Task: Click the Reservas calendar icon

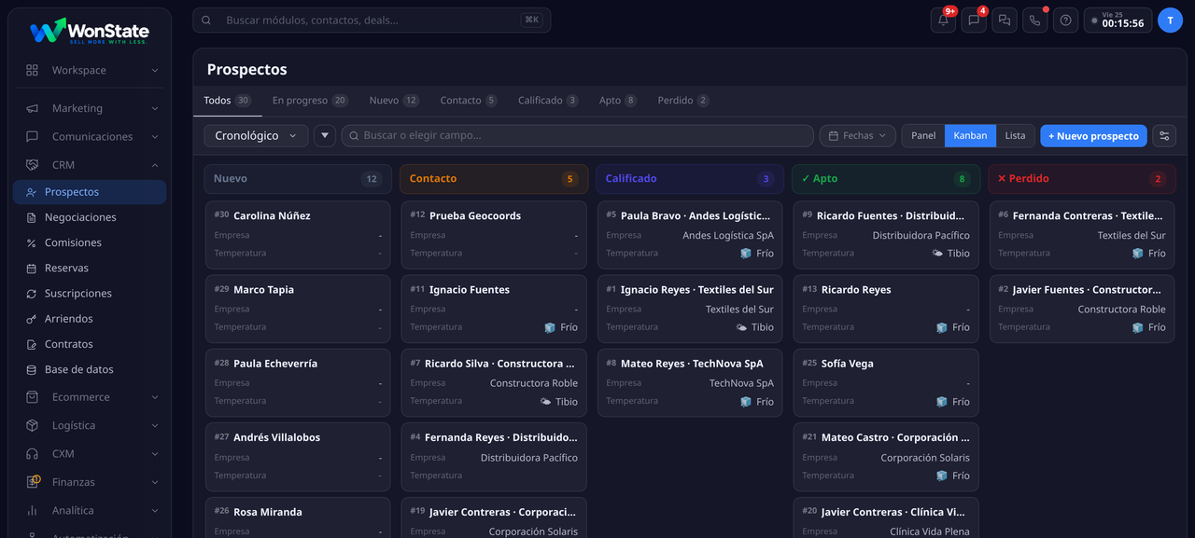Action: [x=33, y=268]
